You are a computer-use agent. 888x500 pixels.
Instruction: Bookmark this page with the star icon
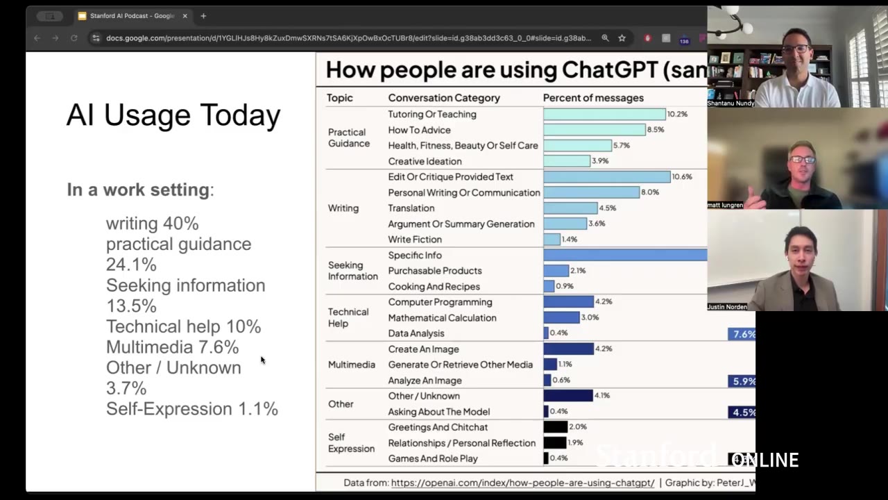pos(622,38)
